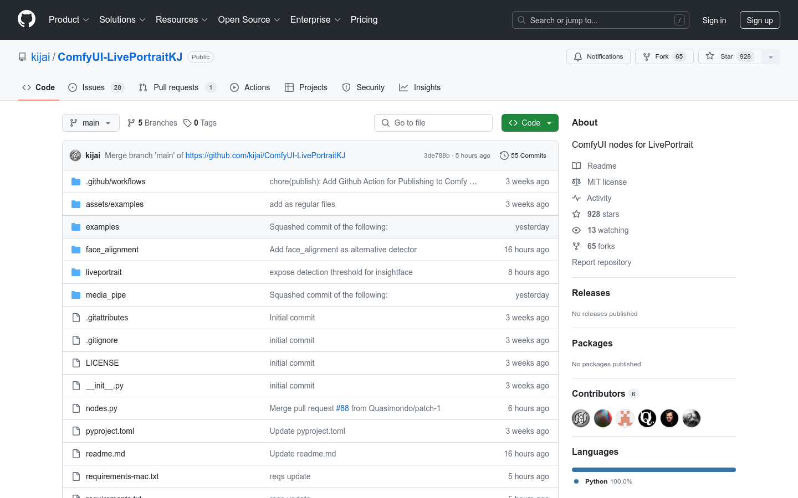Open the Pricing link
Image resolution: width=798 pixels, height=498 pixels.
(364, 20)
